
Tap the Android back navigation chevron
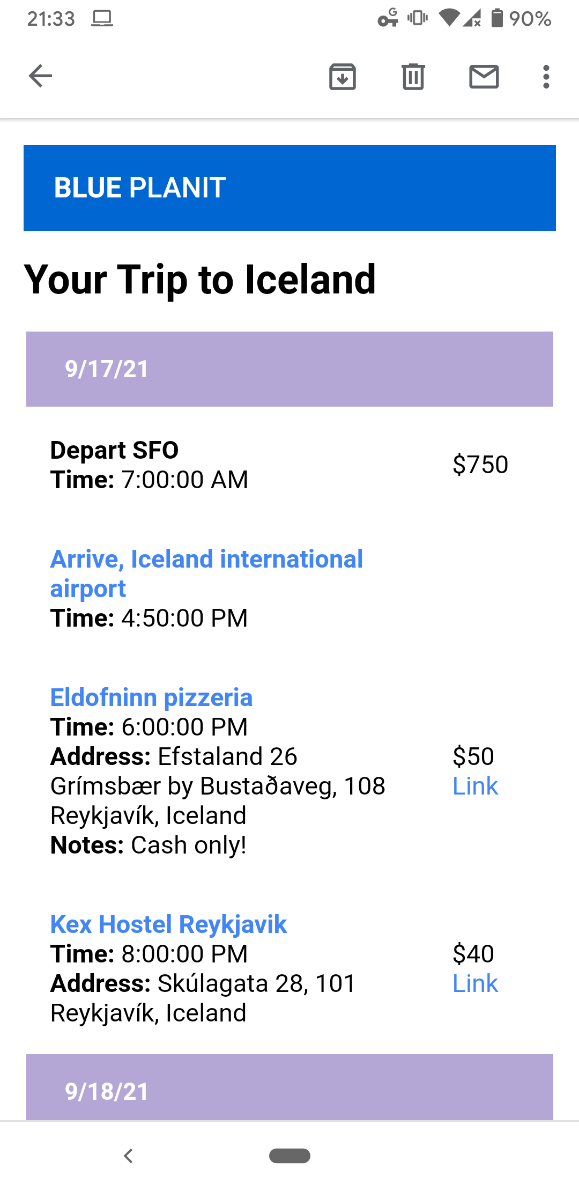tap(128, 1156)
